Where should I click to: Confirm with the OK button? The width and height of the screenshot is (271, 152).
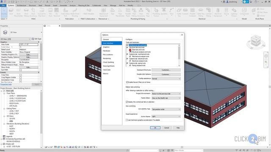(x=155, y=128)
